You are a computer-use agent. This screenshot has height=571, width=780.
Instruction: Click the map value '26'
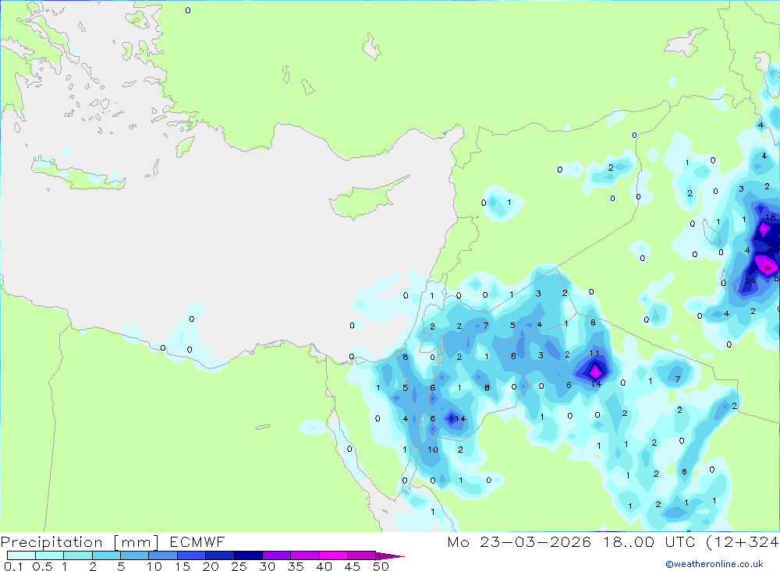click(x=774, y=248)
